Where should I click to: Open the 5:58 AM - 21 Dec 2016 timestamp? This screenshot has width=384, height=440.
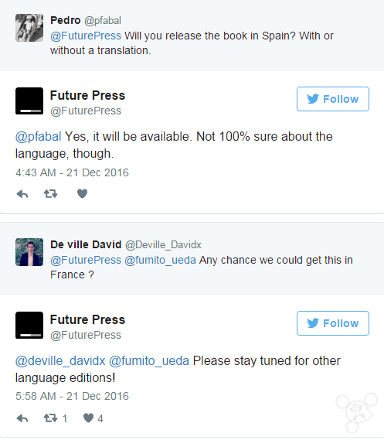(x=72, y=396)
